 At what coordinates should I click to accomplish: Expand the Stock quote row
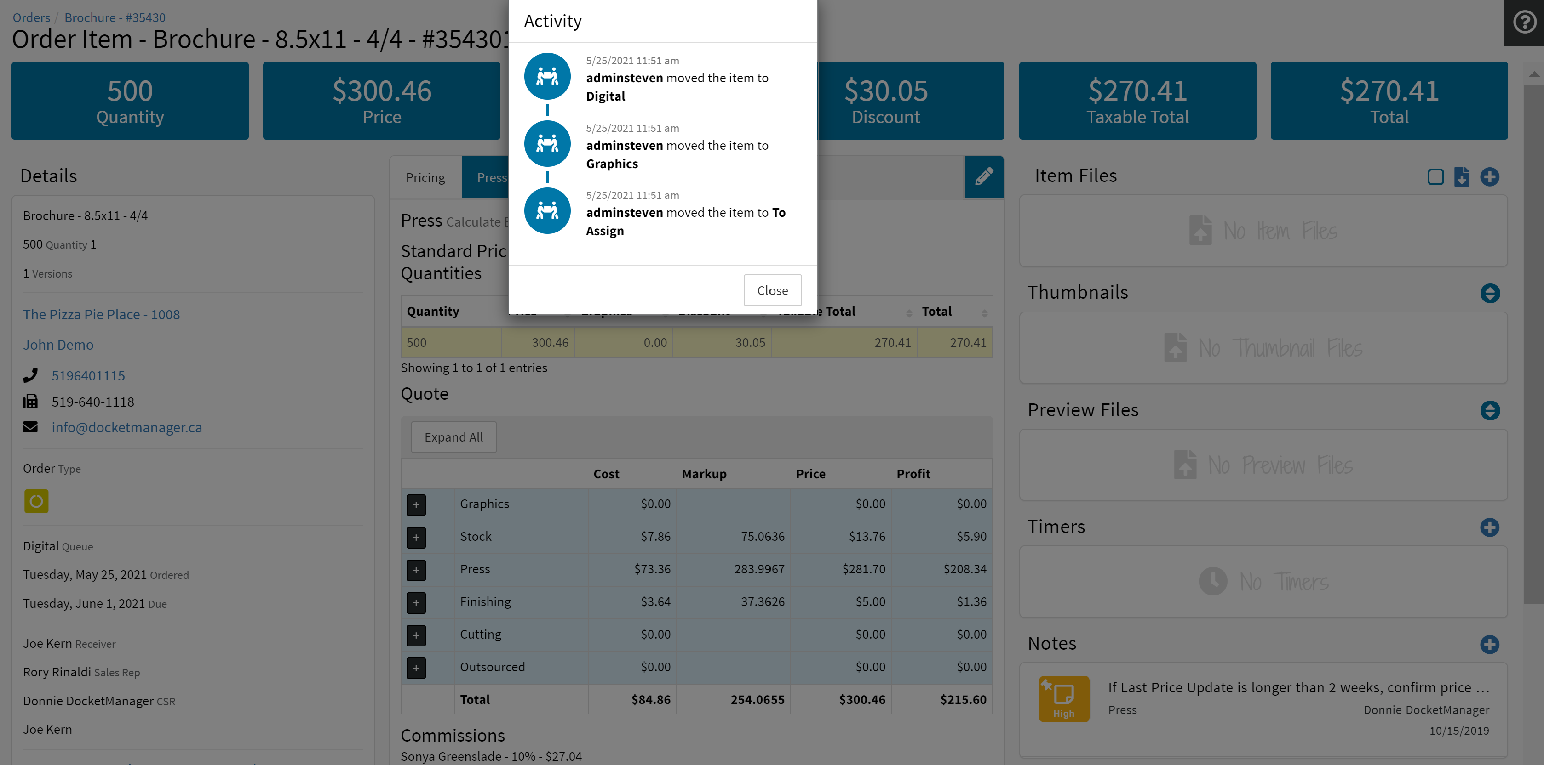coord(416,537)
